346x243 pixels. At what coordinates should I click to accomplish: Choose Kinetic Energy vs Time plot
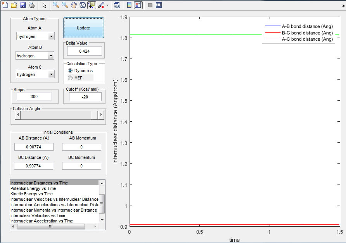coord(31,194)
